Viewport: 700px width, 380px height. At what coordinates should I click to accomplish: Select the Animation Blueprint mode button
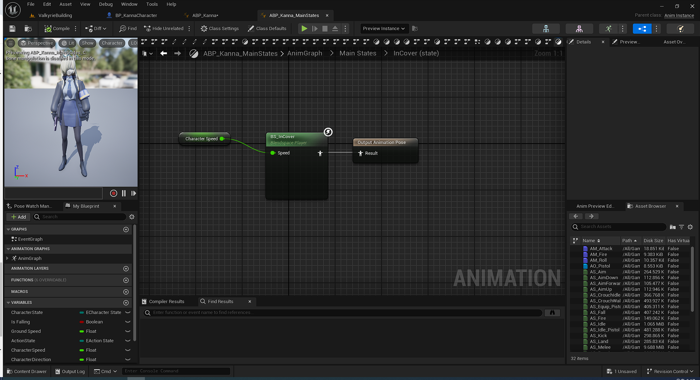[x=642, y=29]
